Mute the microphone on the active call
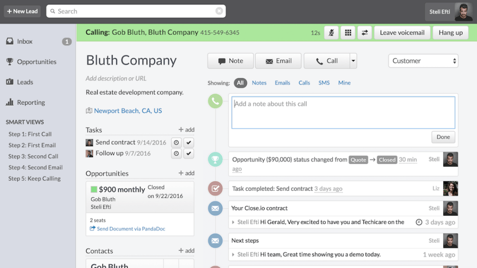 331,33
